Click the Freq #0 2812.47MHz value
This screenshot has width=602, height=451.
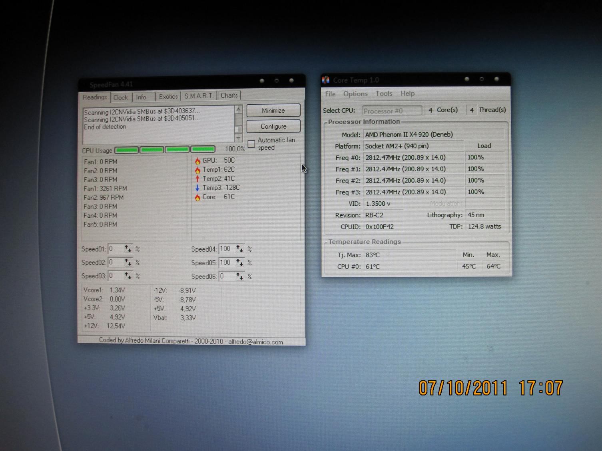click(x=413, y=158)
